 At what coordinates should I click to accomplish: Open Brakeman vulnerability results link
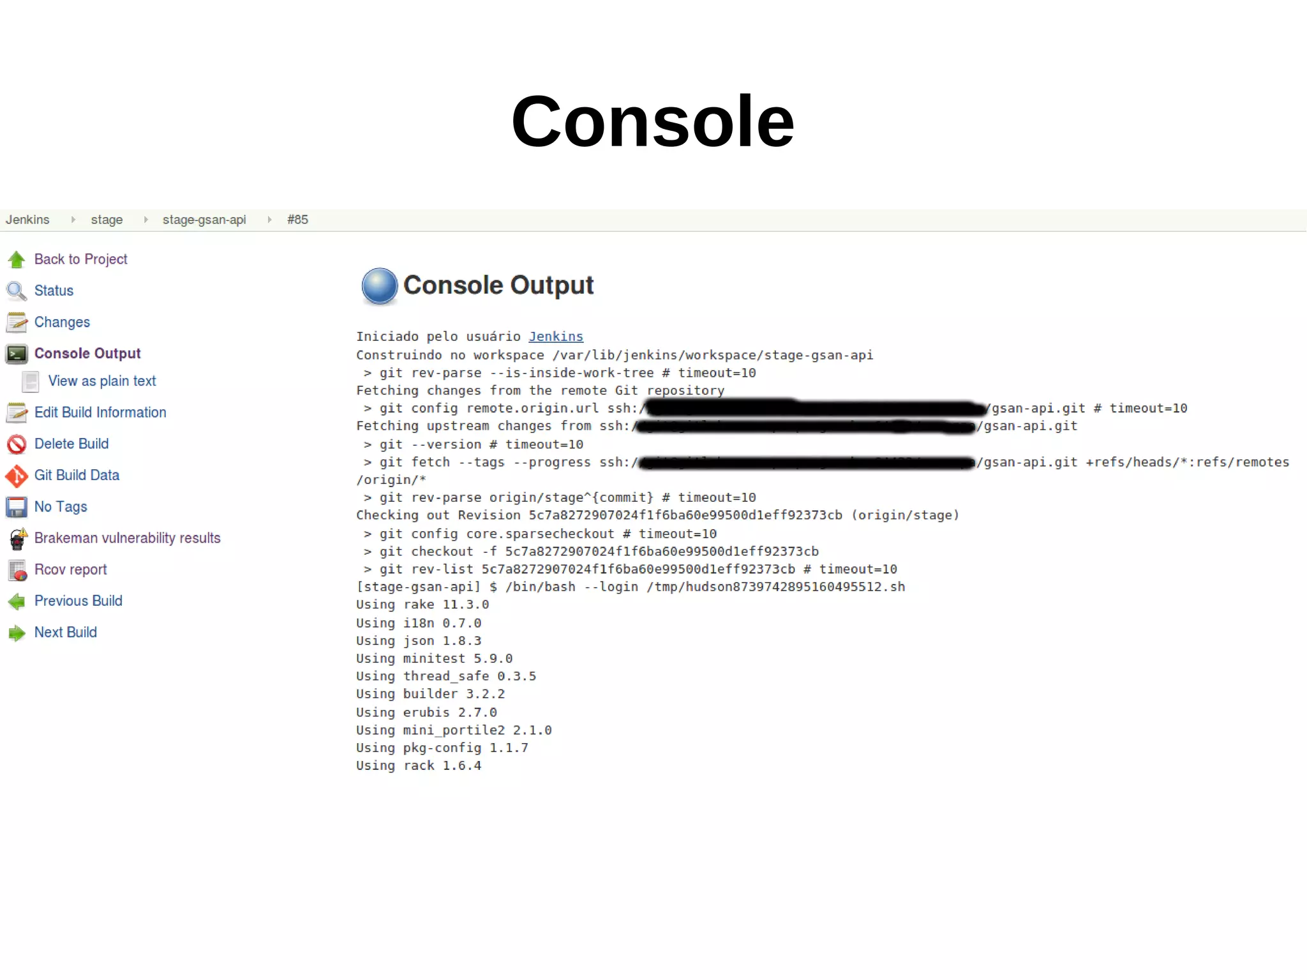127,538
